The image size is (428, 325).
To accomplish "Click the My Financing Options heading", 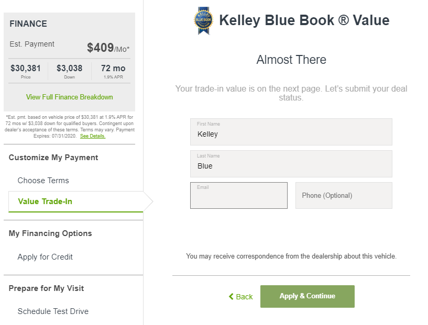I will pos(50,233).
